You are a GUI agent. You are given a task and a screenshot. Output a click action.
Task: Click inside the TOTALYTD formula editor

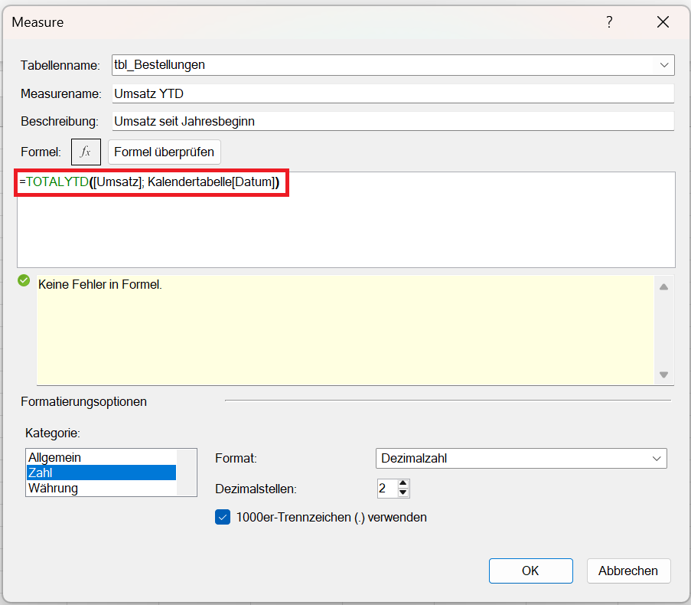coord(344,222)
